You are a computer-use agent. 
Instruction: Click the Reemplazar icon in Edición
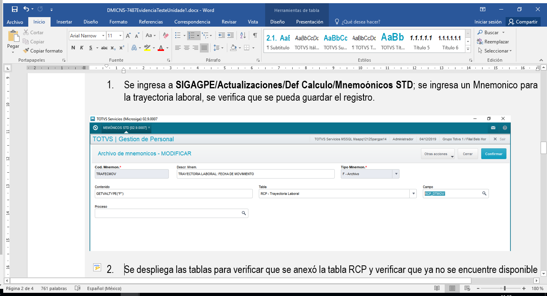[x=480, y=42]
